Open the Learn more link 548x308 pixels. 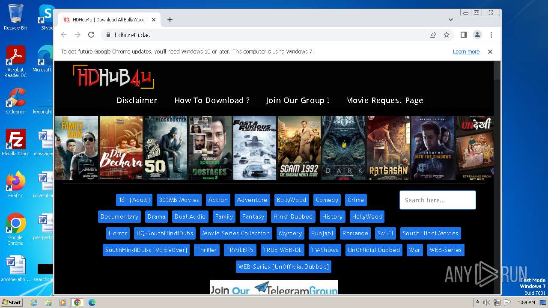466,52
